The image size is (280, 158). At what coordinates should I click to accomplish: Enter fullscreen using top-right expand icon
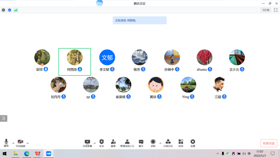(x=275, y=10)
